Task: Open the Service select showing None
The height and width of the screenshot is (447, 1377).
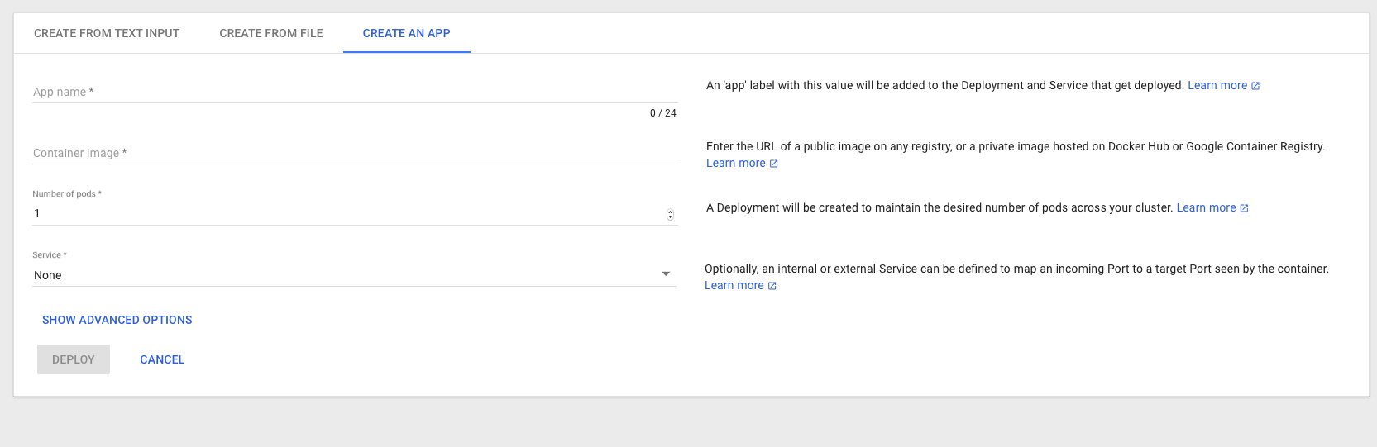Action: [x=354, y=275]
